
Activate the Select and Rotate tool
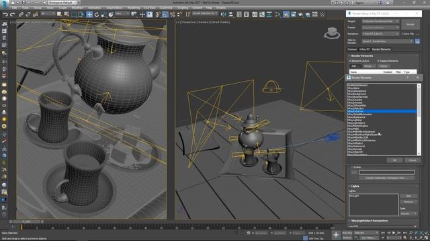tap(97, 15)
